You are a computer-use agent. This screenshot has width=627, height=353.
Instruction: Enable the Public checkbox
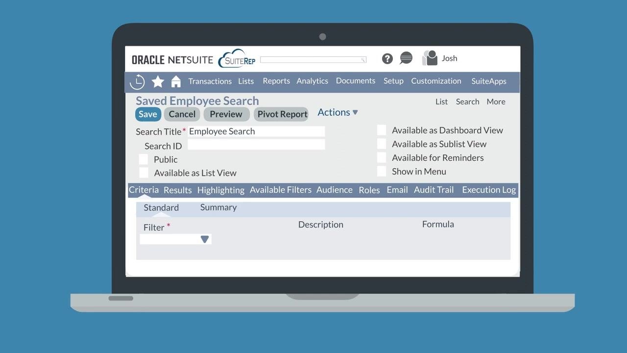[x=144, y=159]
